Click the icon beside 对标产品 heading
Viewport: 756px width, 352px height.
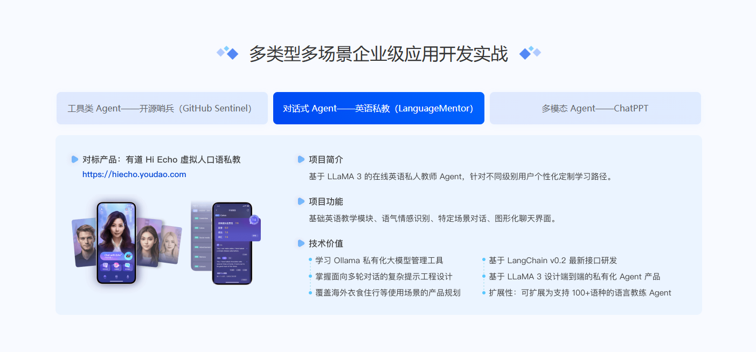(75, 159)
